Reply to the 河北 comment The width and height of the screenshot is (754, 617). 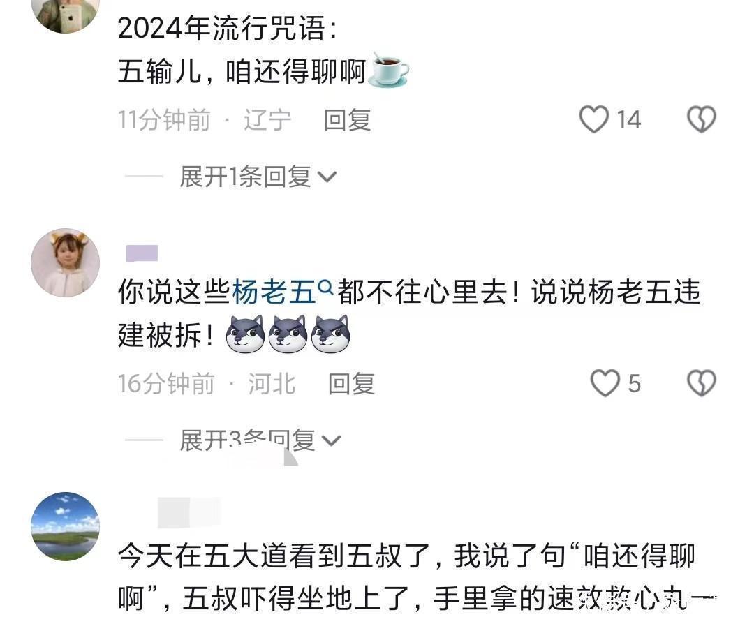pos(351,384)
